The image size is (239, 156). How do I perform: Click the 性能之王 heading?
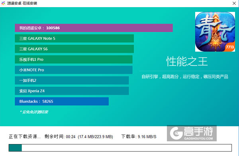[x=187, y=62]
